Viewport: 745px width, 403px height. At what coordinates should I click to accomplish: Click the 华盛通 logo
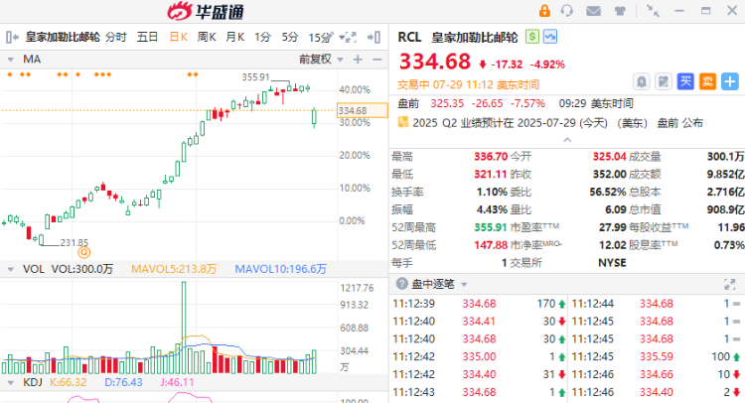pyautogui.click(x=206, y=11)
